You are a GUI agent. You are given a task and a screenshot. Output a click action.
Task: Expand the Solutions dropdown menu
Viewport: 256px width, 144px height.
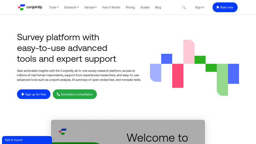(71, 7)
